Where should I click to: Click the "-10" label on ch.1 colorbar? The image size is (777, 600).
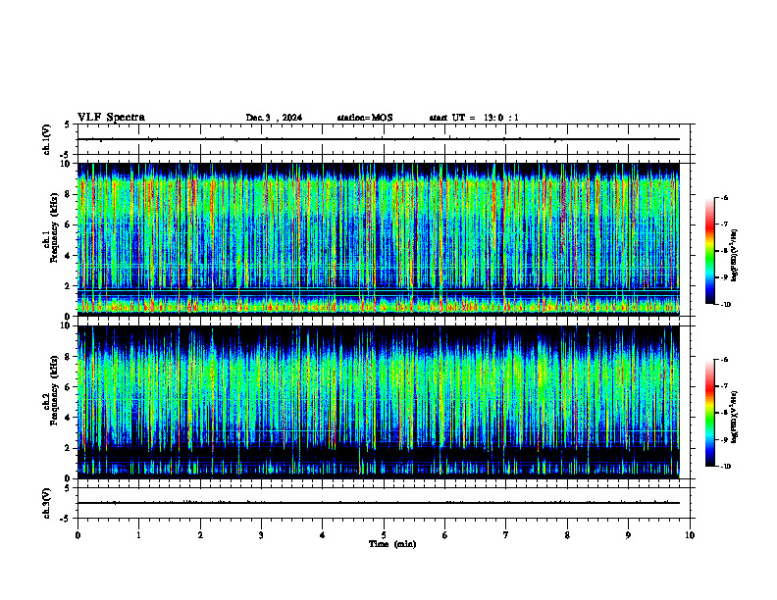[x=725, y=304]
